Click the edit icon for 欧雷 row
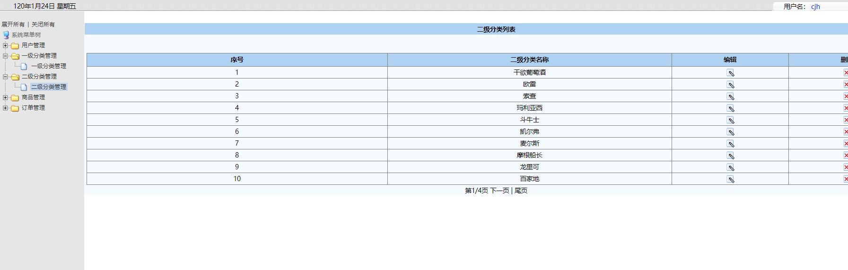 pos(730,85)
